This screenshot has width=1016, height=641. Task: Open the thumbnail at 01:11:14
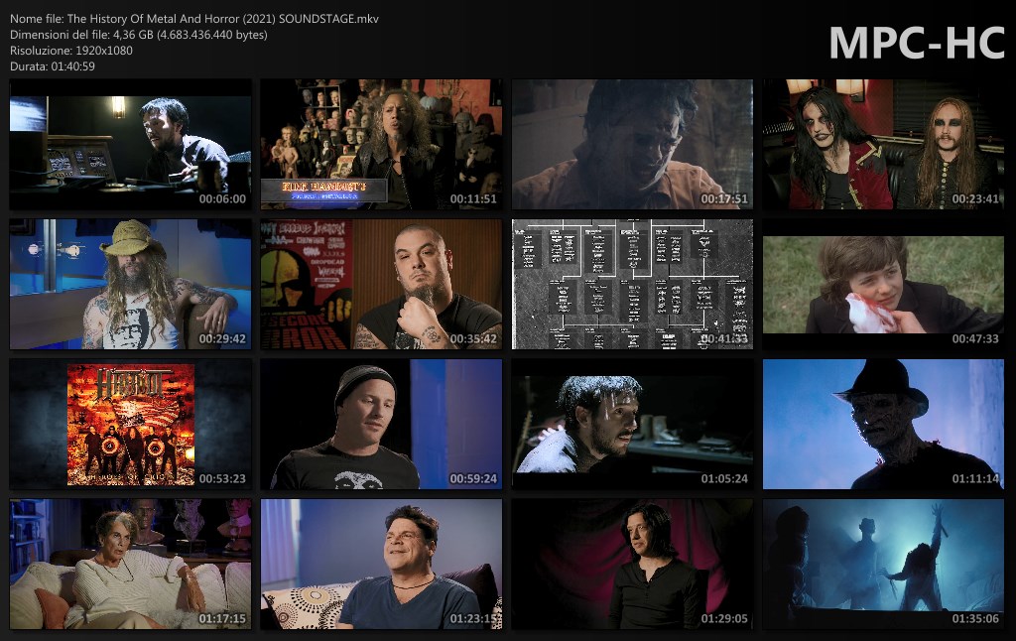pos(883,424)
